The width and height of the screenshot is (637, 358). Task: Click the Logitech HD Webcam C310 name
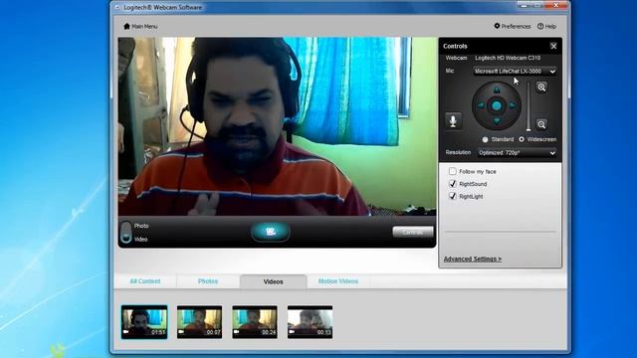508,58
